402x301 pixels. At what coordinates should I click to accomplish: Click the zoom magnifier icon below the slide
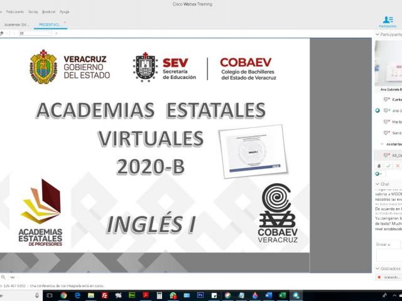(x=3, y=277)
